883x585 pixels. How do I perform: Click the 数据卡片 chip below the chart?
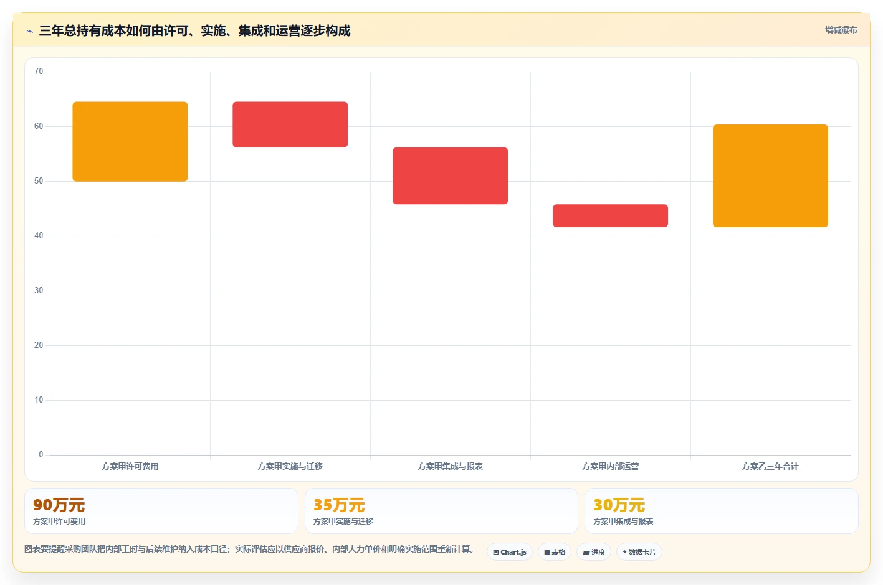(x=639, y=552)
